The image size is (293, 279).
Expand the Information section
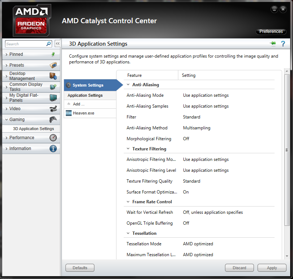7,149
